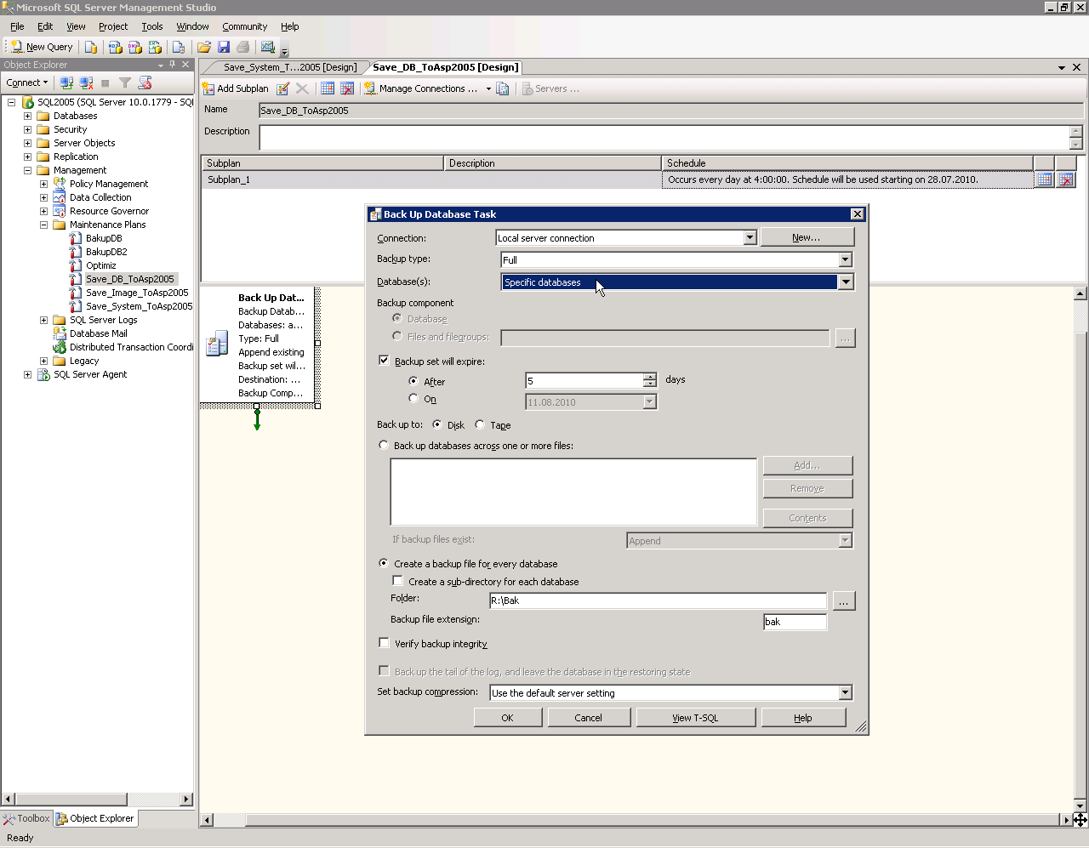The width and height of the screenshot is (1089, 848).
Task: Open the Set backup compression dropdown
Action: coord(845,693)
